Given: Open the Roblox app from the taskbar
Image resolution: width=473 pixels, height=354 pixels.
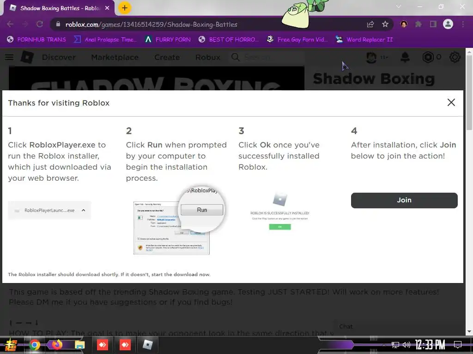Looking at the screenshot, I should tap(147, 345).
